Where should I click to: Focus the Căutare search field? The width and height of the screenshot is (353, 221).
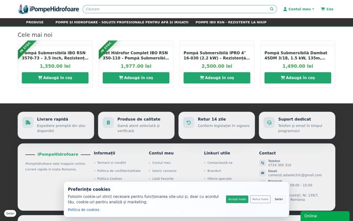click(179, 9)
